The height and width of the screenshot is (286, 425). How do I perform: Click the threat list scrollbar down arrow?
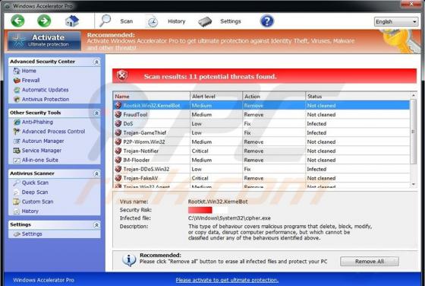tap(414, 184)
